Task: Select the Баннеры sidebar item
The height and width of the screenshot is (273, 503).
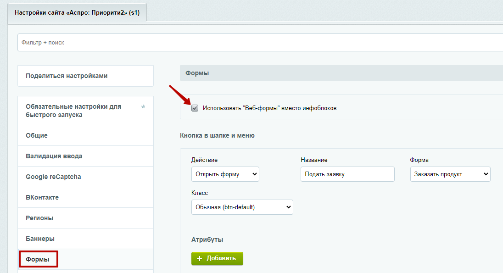Action: tap(86, 239)
